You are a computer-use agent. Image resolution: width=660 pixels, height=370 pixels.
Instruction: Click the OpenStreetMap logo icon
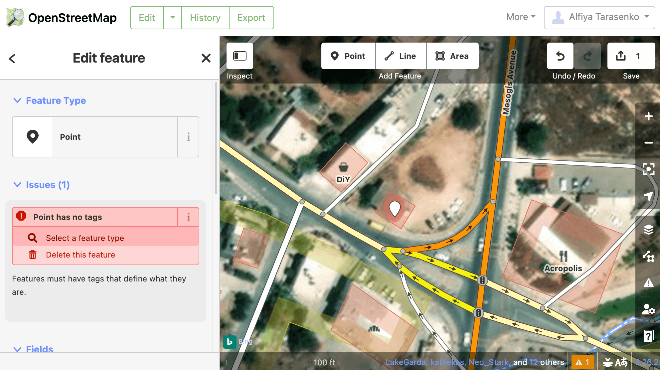click(x=15, y=17)
